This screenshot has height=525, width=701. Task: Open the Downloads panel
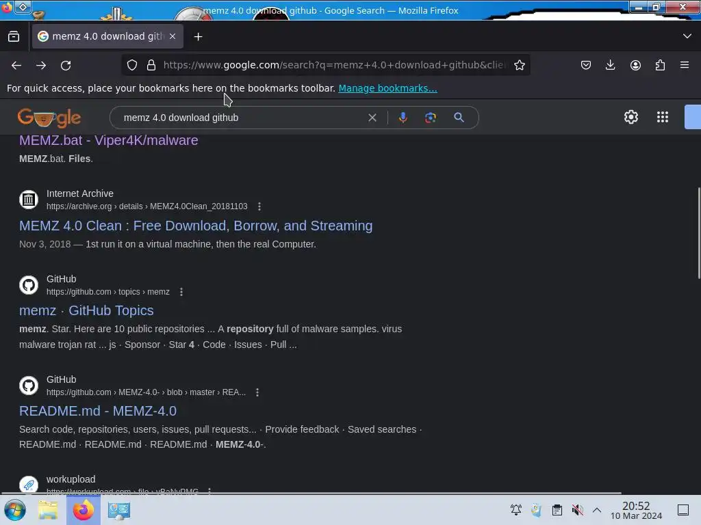(x=610, y=65)
